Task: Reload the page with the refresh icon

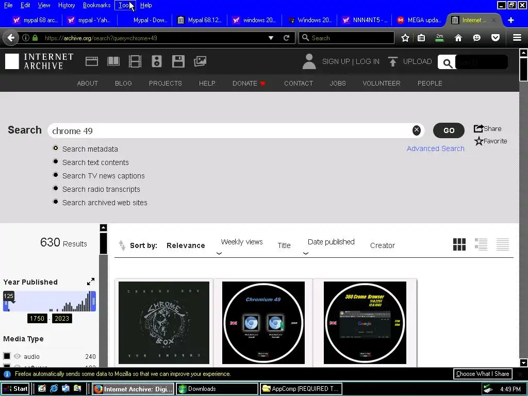Action: coord(286,38)
